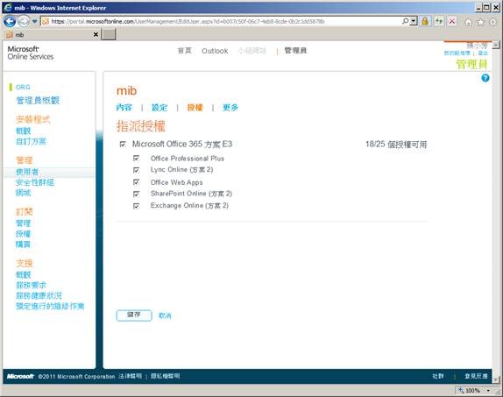Open the recent pages dropdown beside forward arrow
Viewport: 503px width, 397px height.
click(34, 22)
